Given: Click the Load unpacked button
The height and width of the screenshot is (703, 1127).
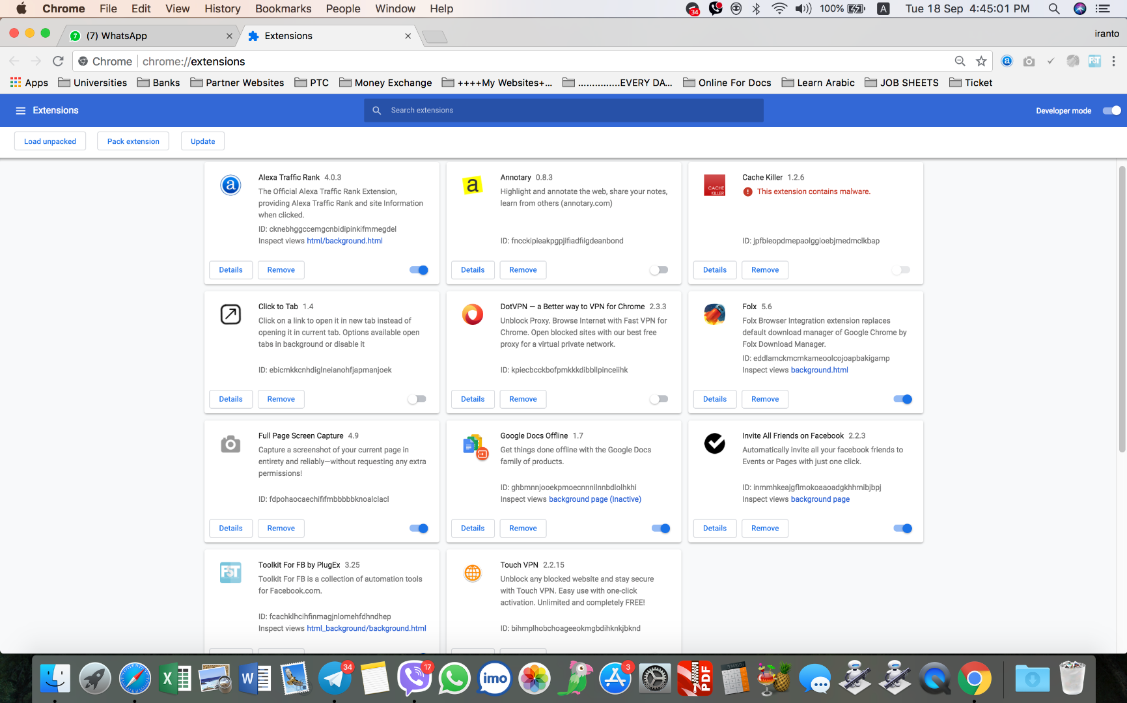Looking at the screenshot, I should 50,141.
